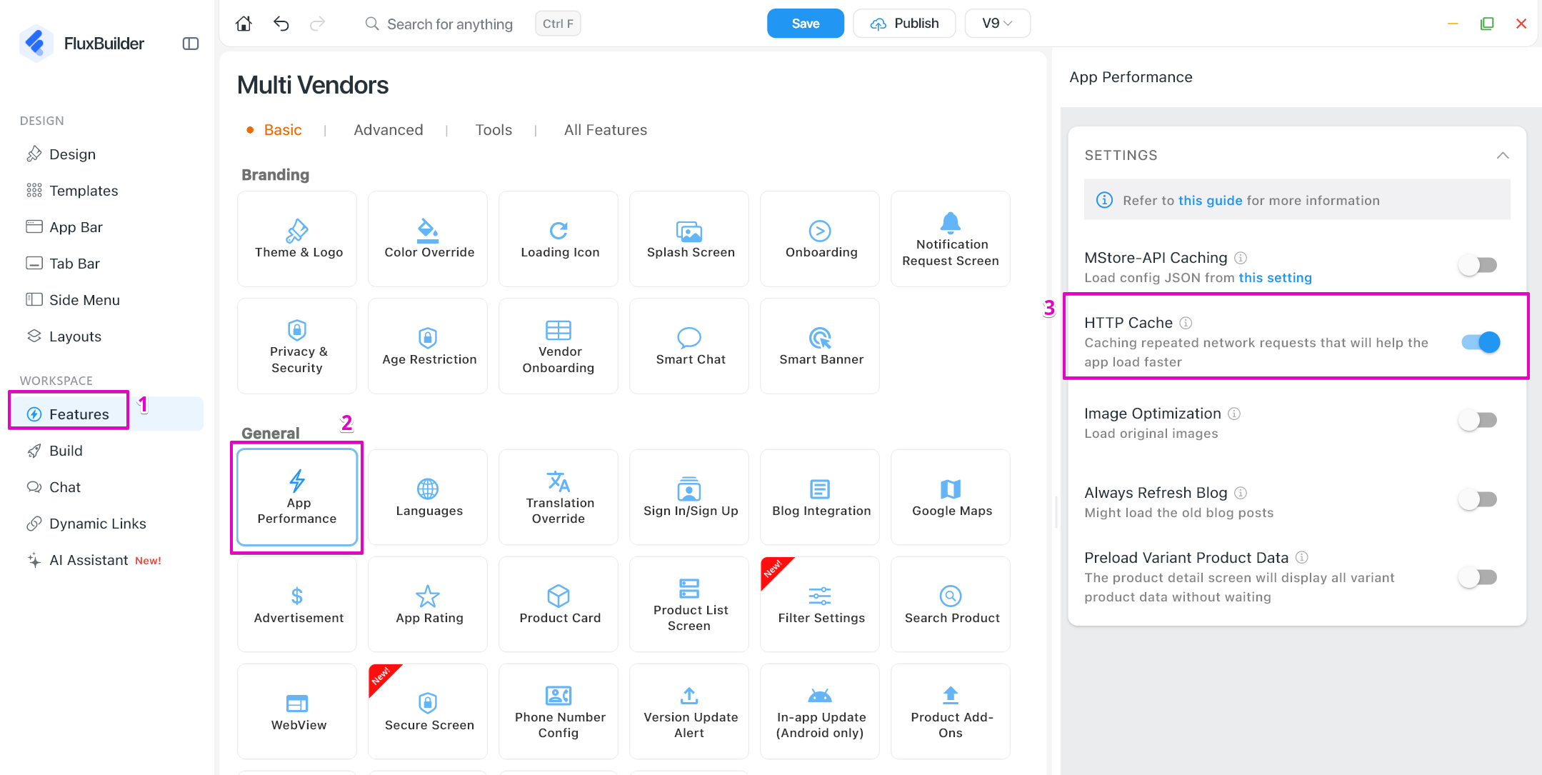
Task: Open the Secure Screen feature
Action: 428,711
